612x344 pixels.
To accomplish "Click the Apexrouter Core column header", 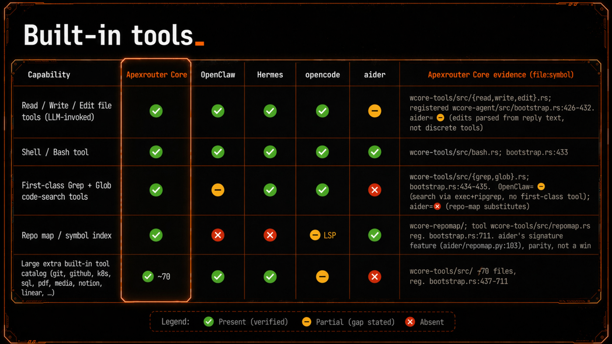I will point(156,75).
